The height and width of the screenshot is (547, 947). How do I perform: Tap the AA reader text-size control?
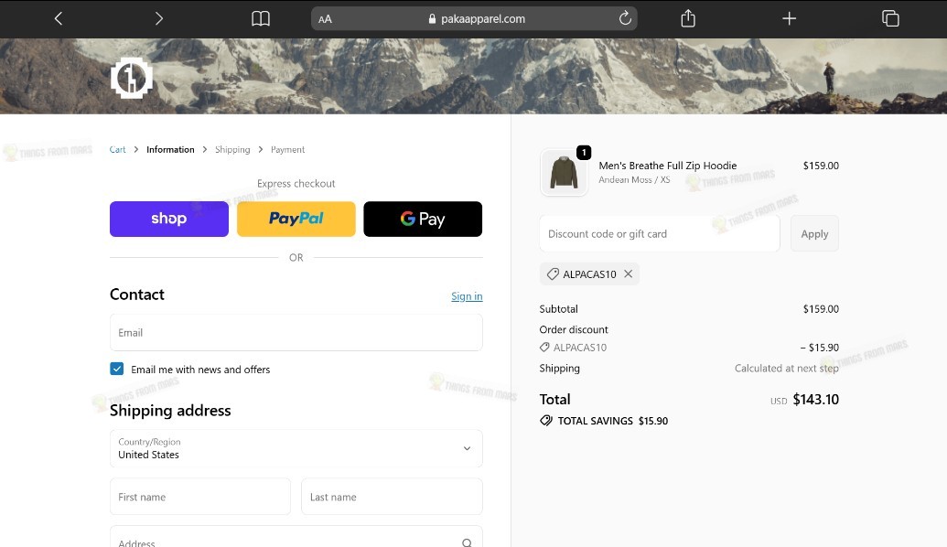pos(325,19)
